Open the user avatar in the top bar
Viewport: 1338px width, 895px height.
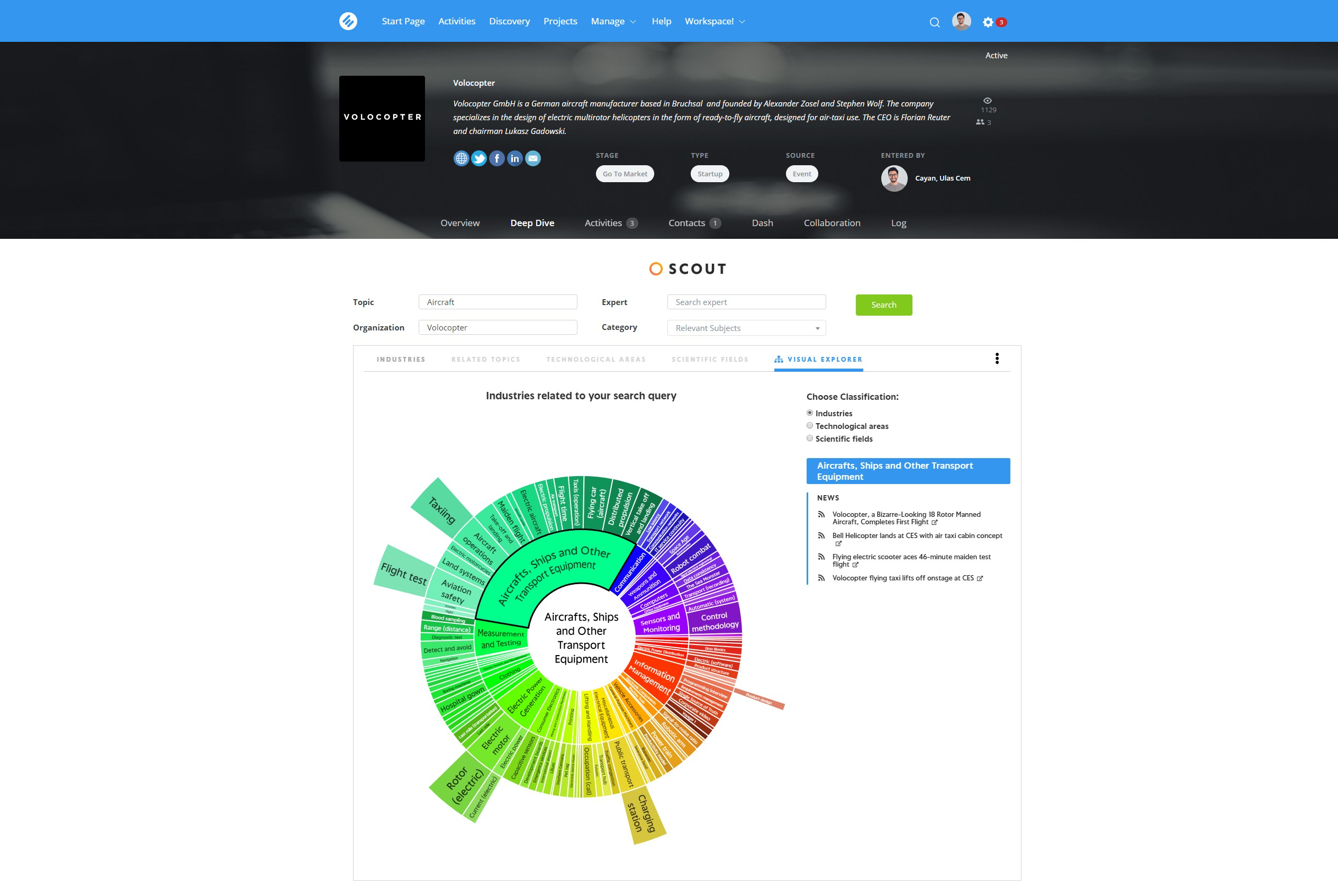coord(961,21)
